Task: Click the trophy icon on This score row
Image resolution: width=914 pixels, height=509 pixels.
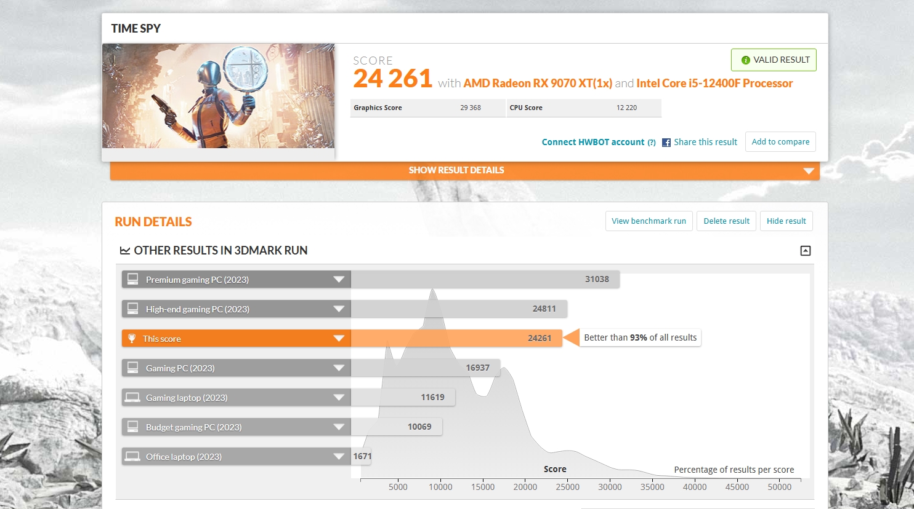Action: (x=131, y=338)
